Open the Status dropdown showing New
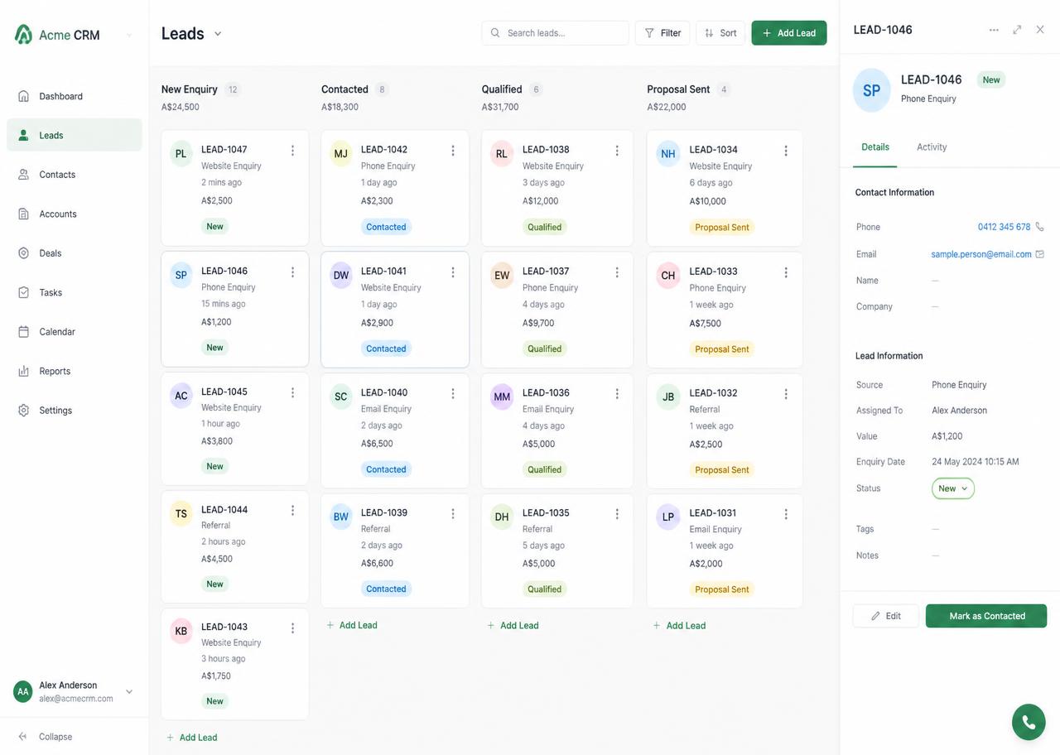The width and height of the screenshot is (1060, 755). (953, 488)
